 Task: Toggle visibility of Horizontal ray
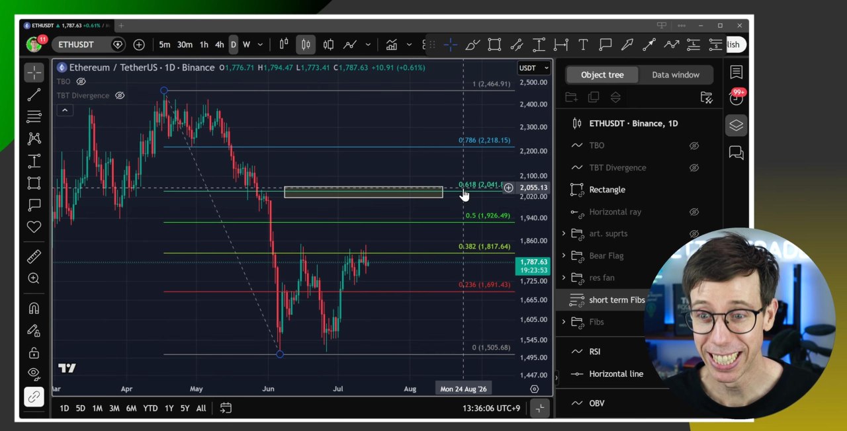(x=694, y=212)
